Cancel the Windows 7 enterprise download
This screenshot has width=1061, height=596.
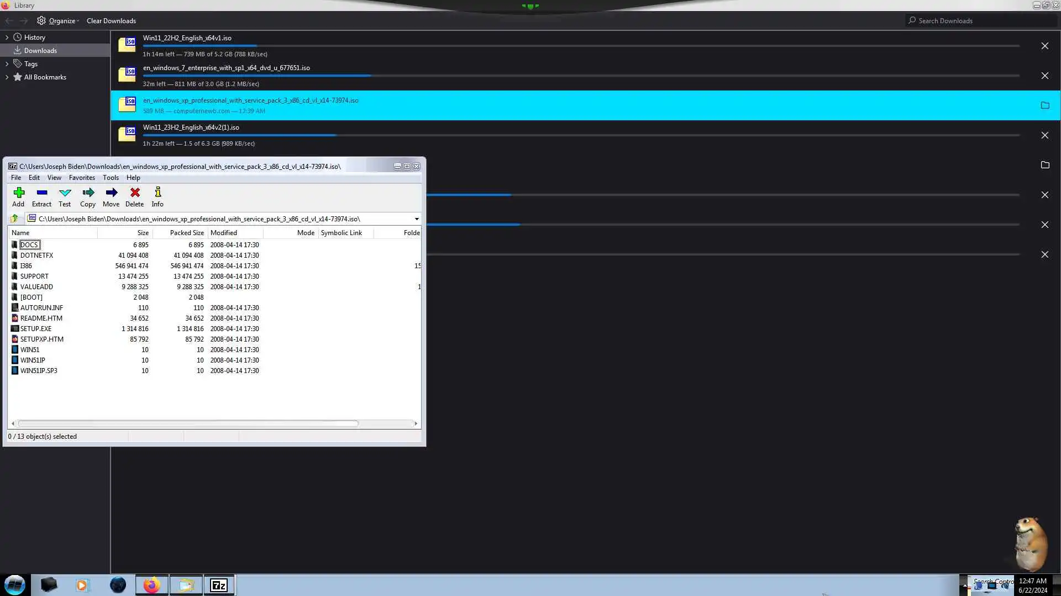click(1044, 76)
